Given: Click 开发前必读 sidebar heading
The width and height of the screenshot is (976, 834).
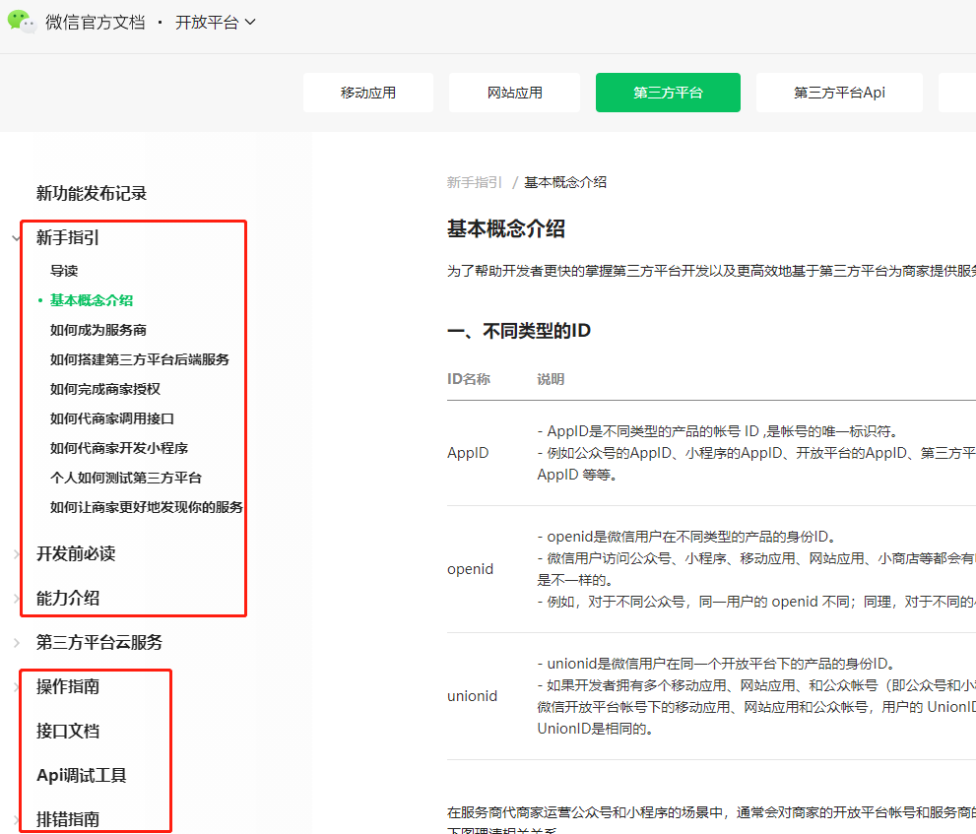Looking at the screenshot, I should (x=76, y=554).
